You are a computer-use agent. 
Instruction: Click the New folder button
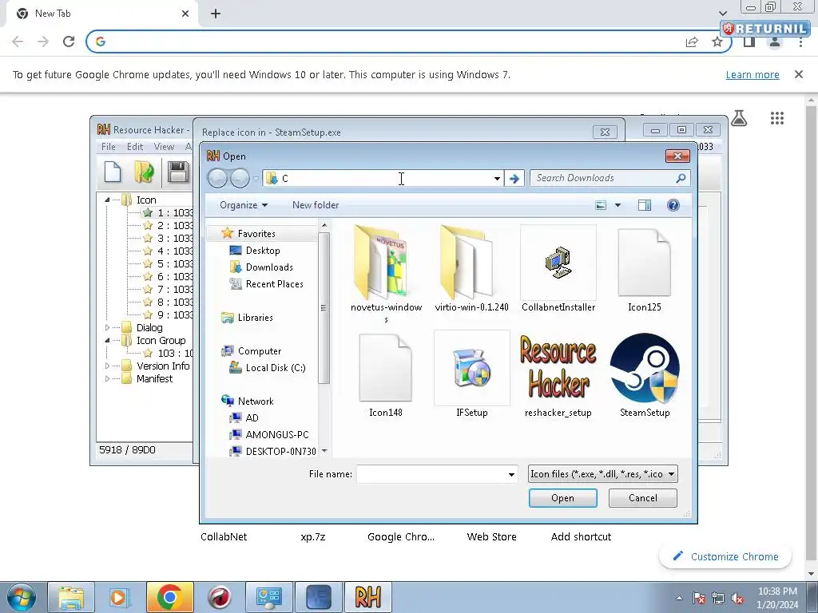pyautogui.click(x=316, y=205)
